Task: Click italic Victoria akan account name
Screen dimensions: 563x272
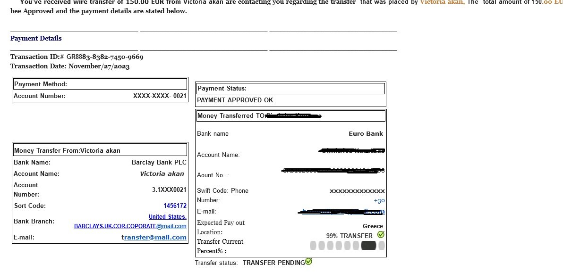Action: point(162,174)
